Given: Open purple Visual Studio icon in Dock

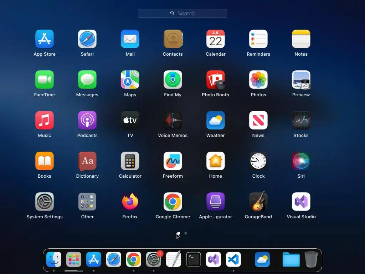Looking at the screenshot, I should (214, 259).
